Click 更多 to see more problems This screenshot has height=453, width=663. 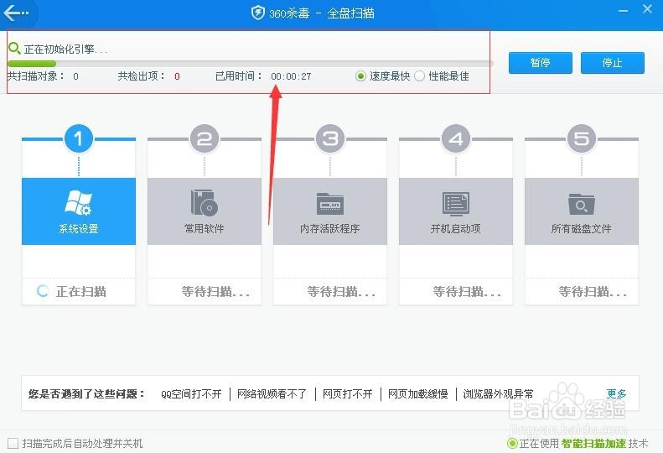pyautogui.click(x=617, y=394)
